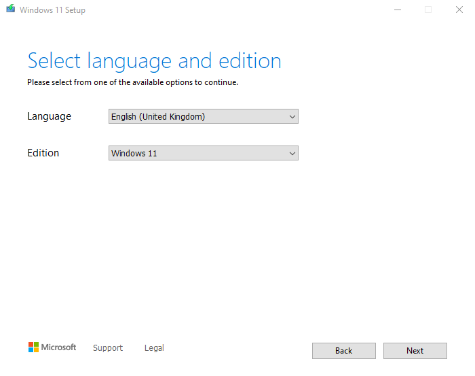Click the 'Please select from one' instruction text

pos(133,82)
